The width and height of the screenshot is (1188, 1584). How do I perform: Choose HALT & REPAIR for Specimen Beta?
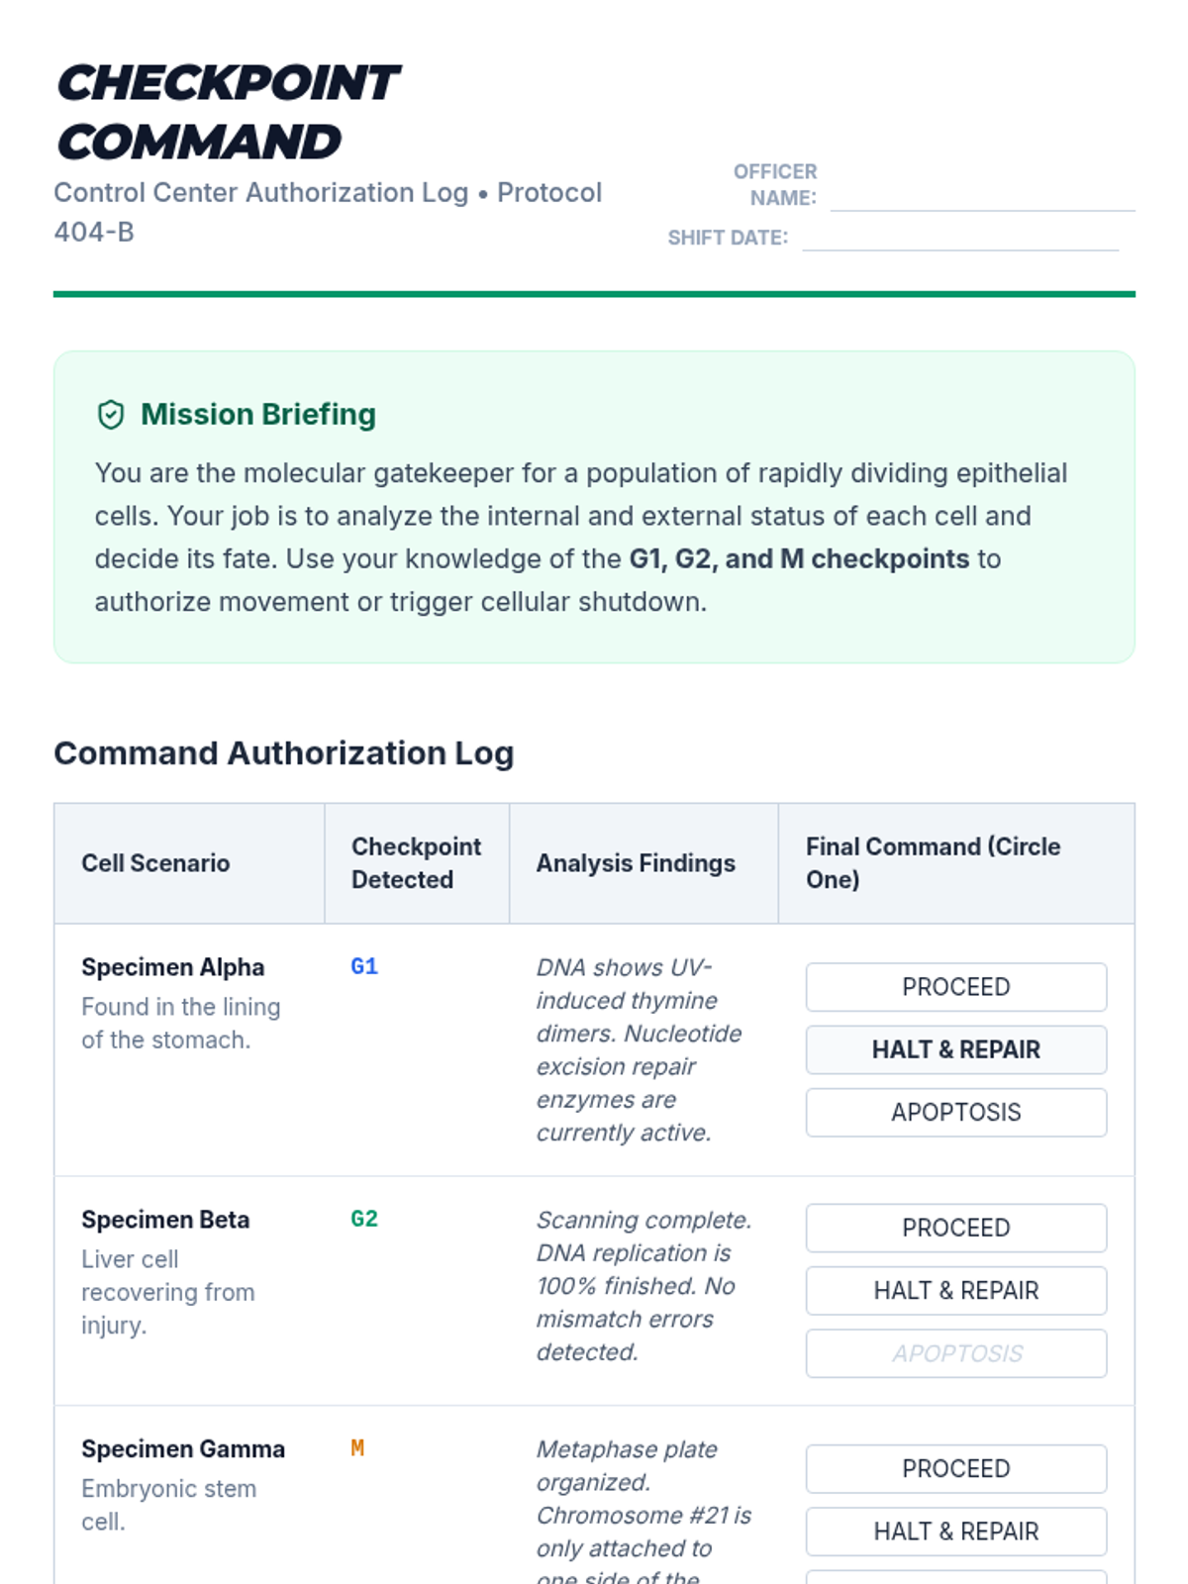pyautogui.click(x=955, y=1290)
